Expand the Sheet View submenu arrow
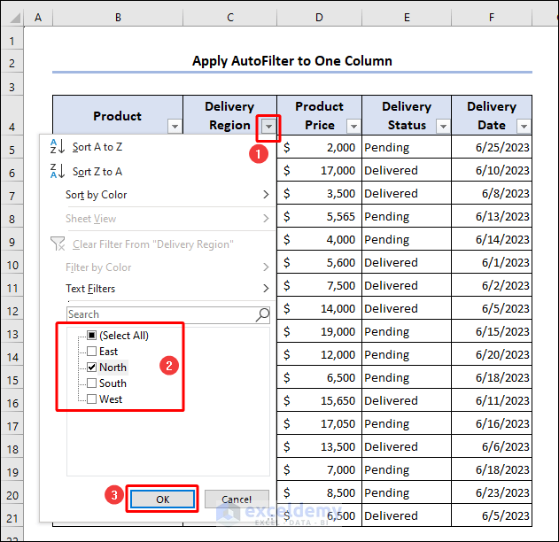The height and width of the screenshot is (542, 559). point(266,219)
